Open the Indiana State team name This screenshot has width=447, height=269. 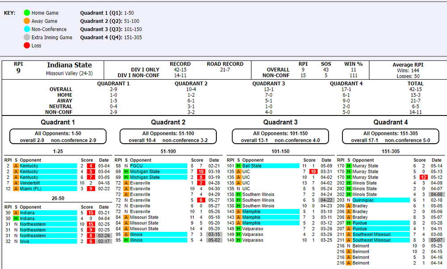coord(69,65)
